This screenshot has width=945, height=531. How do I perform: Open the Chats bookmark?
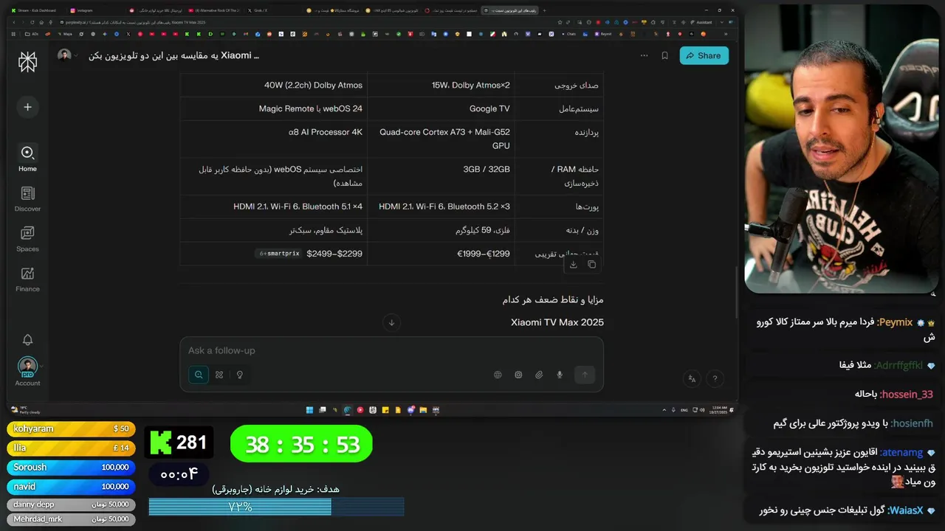(568, 34)
